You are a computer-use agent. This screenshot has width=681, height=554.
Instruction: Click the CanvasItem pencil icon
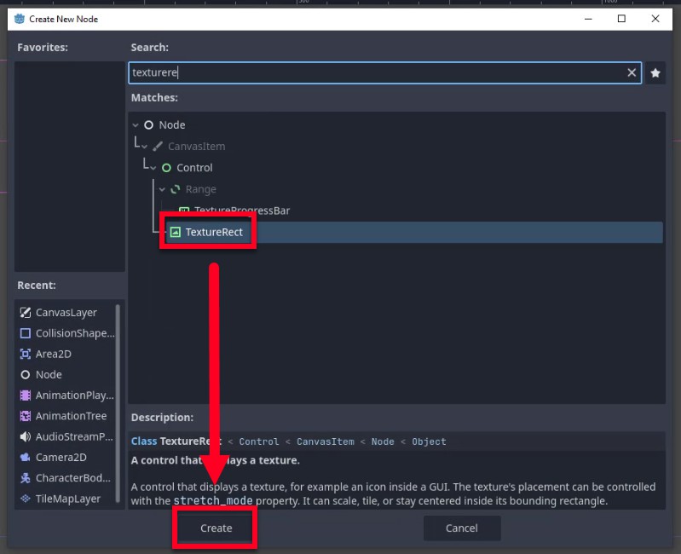click(158, 147)
